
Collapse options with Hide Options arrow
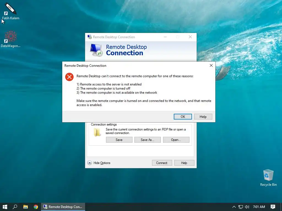[90, 163]
